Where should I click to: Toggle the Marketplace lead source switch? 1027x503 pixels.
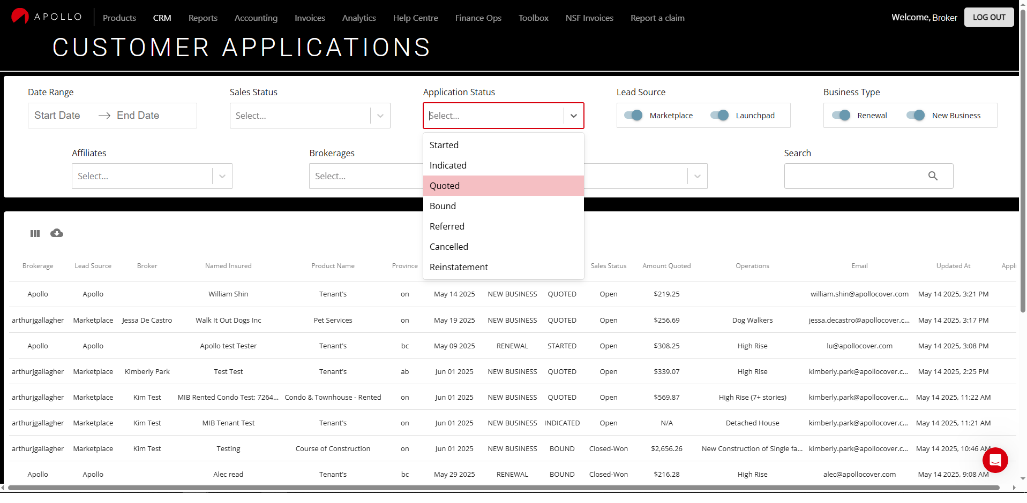pos(633,116)
